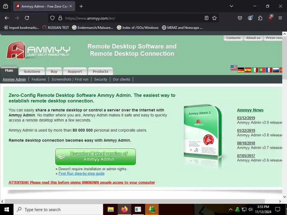Image resolution: width=287 pixels, height=215 pixels.
Task: Switch site language to Russian flag
Action: (276, 70)
